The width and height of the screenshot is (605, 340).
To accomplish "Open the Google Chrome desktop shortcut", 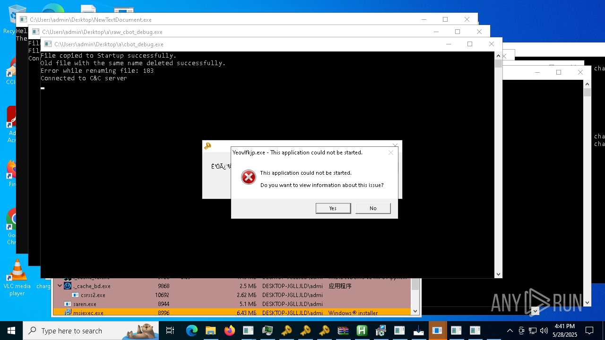I will [11, 227].
